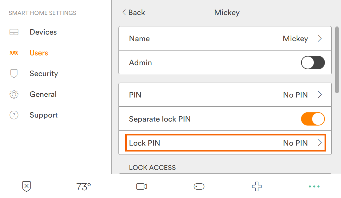Open the security shield icon in bottom bar
The width and height of the screenshot is (341, 198).
(x=27, y=186)
